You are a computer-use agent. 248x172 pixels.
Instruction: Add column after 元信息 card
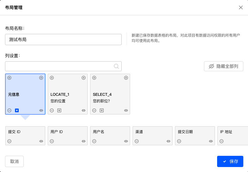pos(41,78)
